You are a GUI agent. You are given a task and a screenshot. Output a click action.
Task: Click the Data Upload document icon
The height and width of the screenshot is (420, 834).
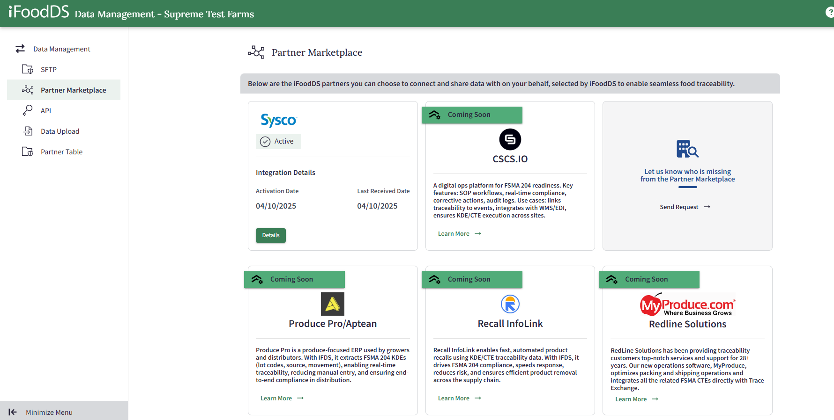28,131
